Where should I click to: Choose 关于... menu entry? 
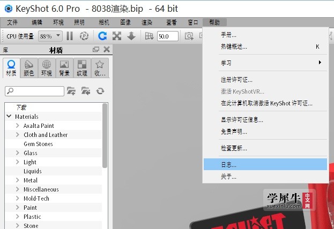tap(265, 176)
